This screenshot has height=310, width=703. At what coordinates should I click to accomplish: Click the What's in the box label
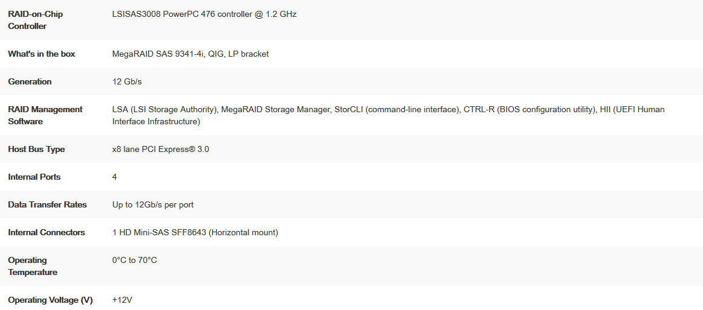tap(42, 54)
